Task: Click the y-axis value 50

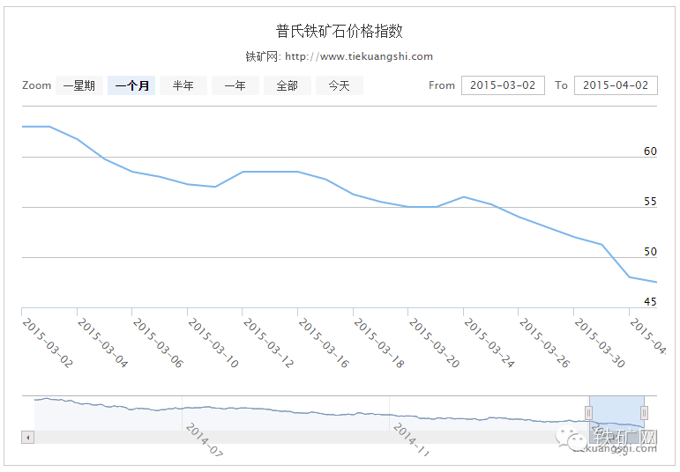Action: 650,252
